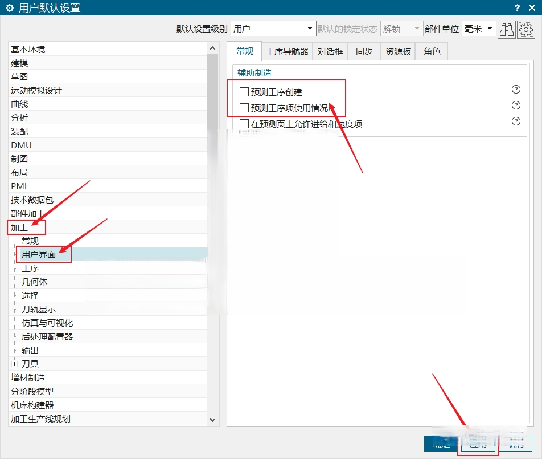Image resolution: width=542 pixels, height=459 pixels.
Task: Click the 取消 button
Action: (x=515, y=444)
